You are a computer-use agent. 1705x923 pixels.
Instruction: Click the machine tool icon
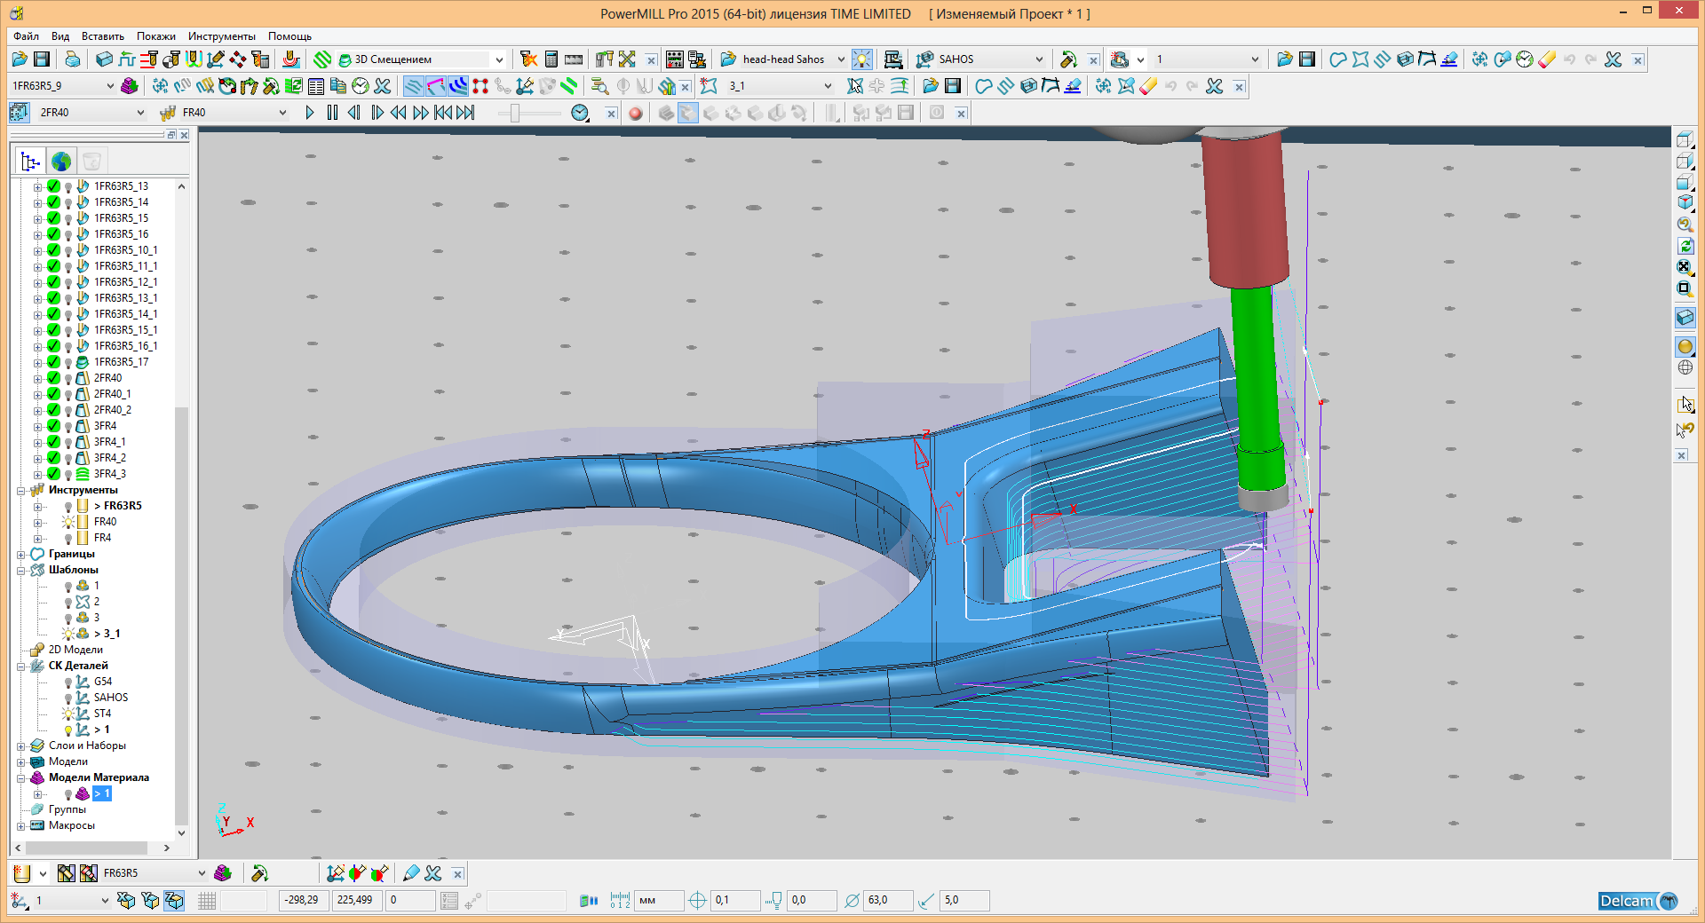point(893,59)
